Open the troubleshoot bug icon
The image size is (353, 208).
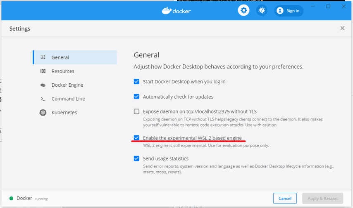(x=262, y=10)
